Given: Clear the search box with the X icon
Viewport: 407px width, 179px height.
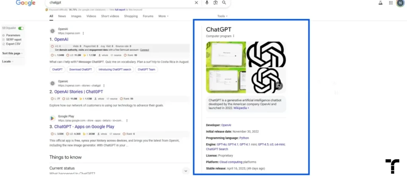Looking at the screenshot, I should pyautogui.click(x=196, y=3).
